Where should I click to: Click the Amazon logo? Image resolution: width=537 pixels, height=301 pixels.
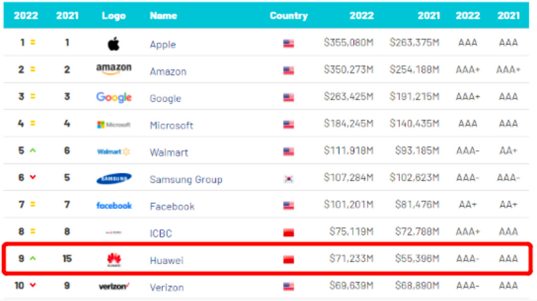click(x=113, y=70)
